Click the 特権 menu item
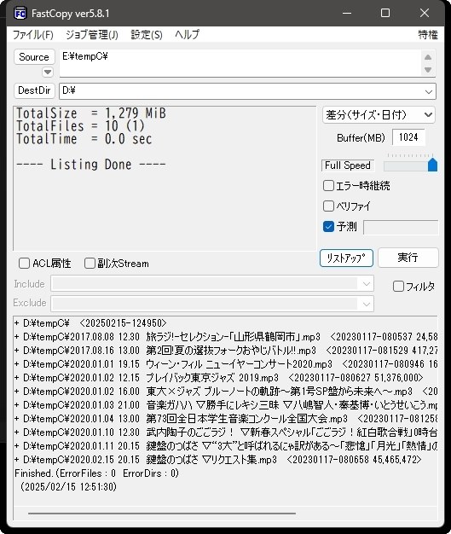The width and height of the screenshot is (451, 534). click(427, 34)
